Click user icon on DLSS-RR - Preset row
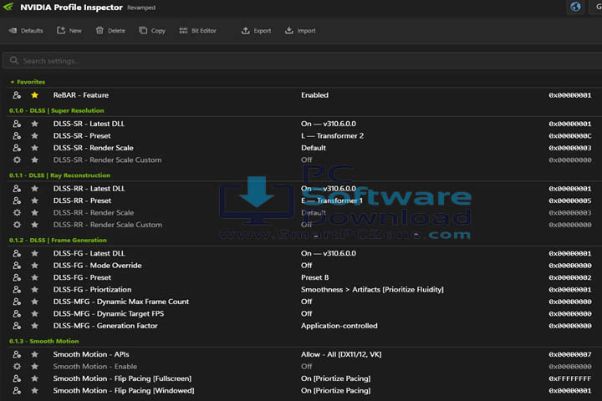The image size is (602, 401). pos(17,200)
